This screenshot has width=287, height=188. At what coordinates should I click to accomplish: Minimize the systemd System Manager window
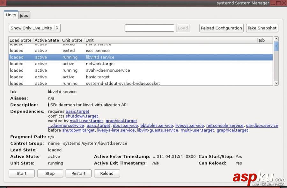point(273,4)
